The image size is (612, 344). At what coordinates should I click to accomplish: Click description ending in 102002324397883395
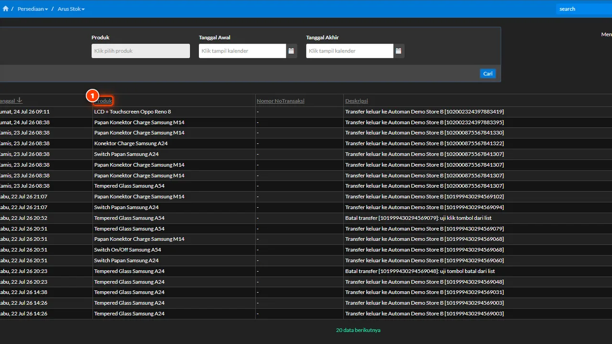(x=425, y=122)
